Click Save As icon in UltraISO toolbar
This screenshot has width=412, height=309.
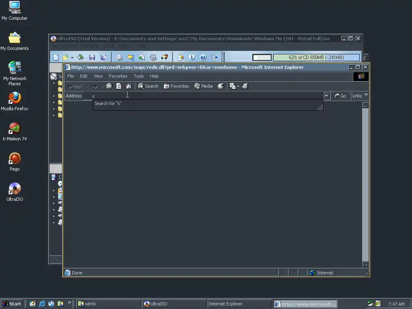click(103, 57)
